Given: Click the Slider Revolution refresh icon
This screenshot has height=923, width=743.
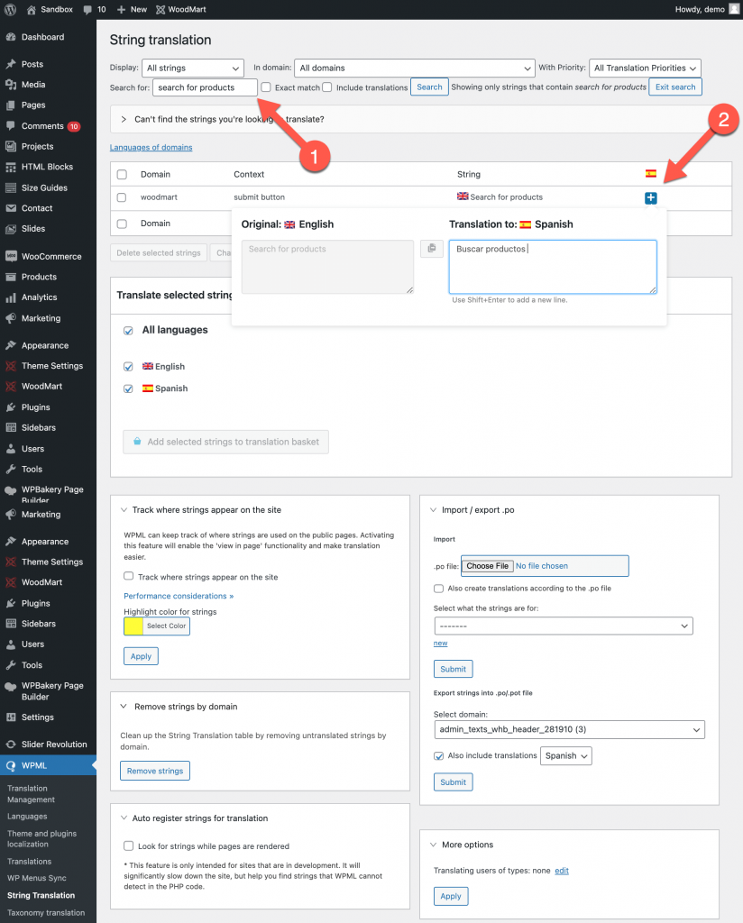Looking at the screenshot, I should click(11, 745).
